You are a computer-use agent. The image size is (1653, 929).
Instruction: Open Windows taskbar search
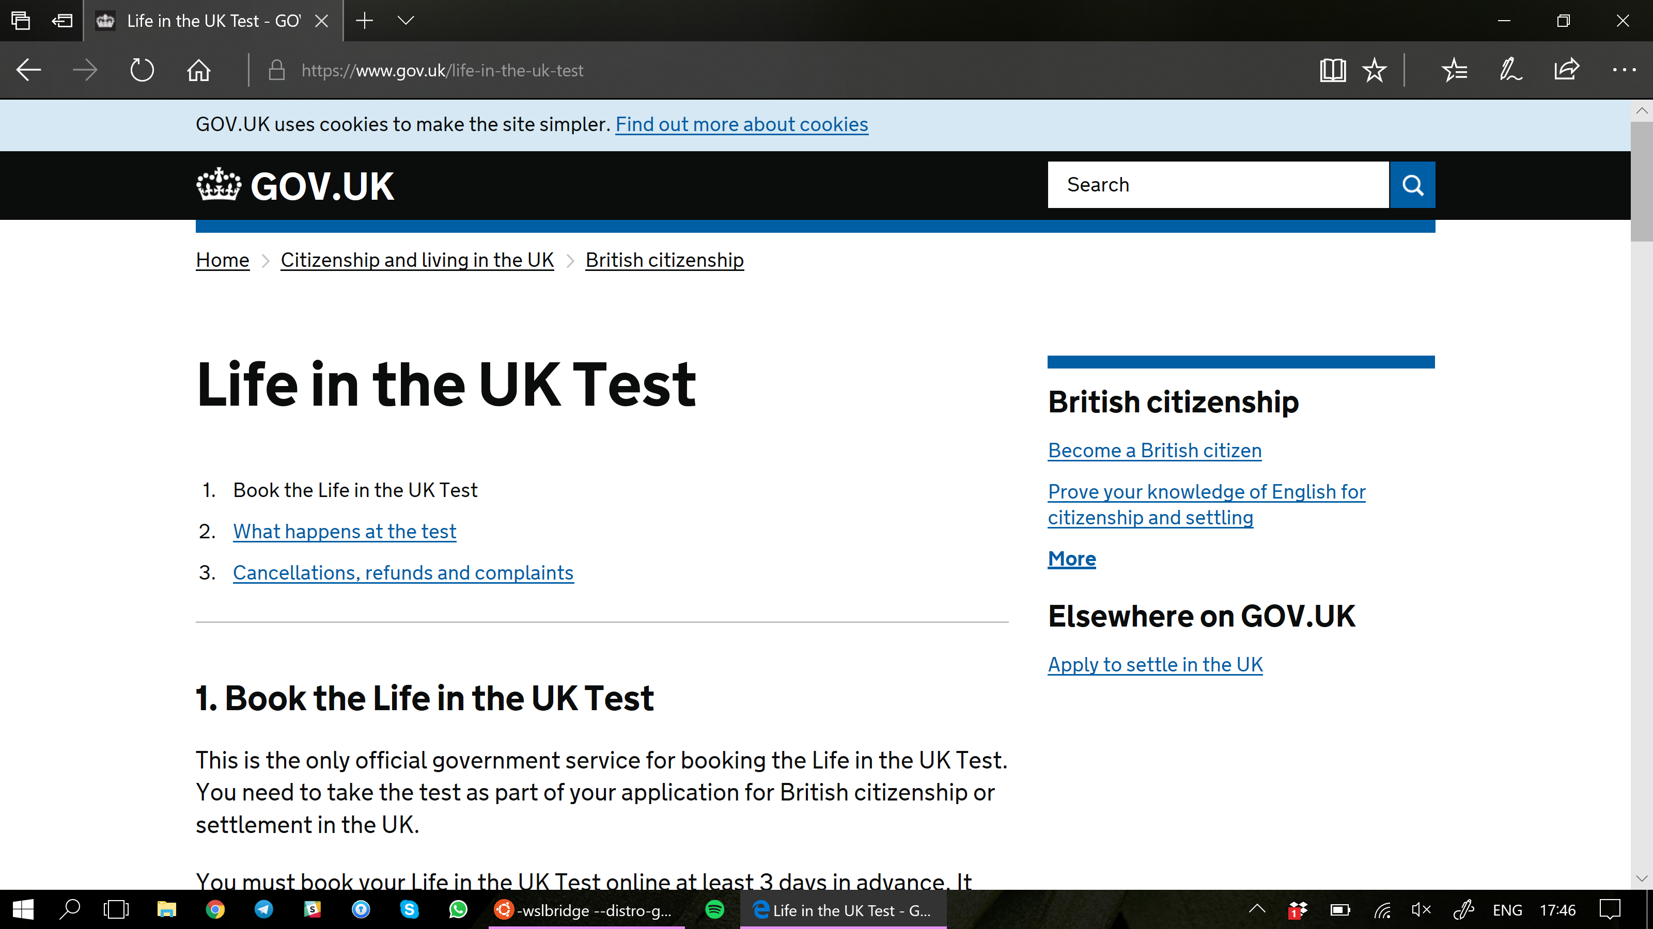pyautogui.click(x=69, y=910)
